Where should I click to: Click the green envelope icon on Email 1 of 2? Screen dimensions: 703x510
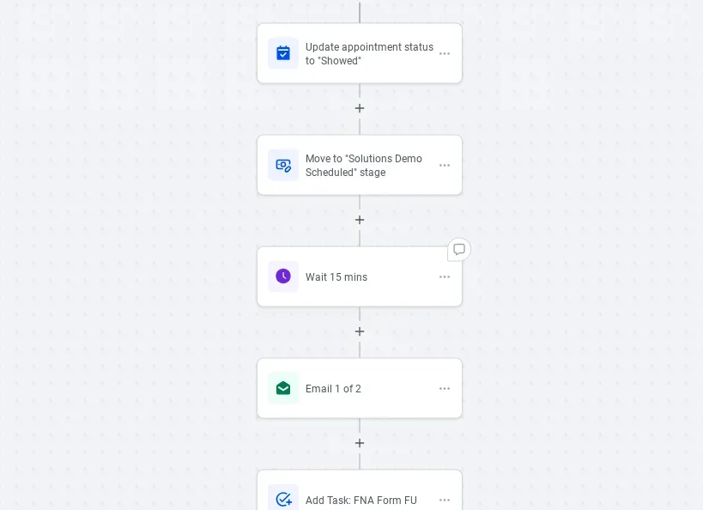pyautogui.click(x=283, y=388)
